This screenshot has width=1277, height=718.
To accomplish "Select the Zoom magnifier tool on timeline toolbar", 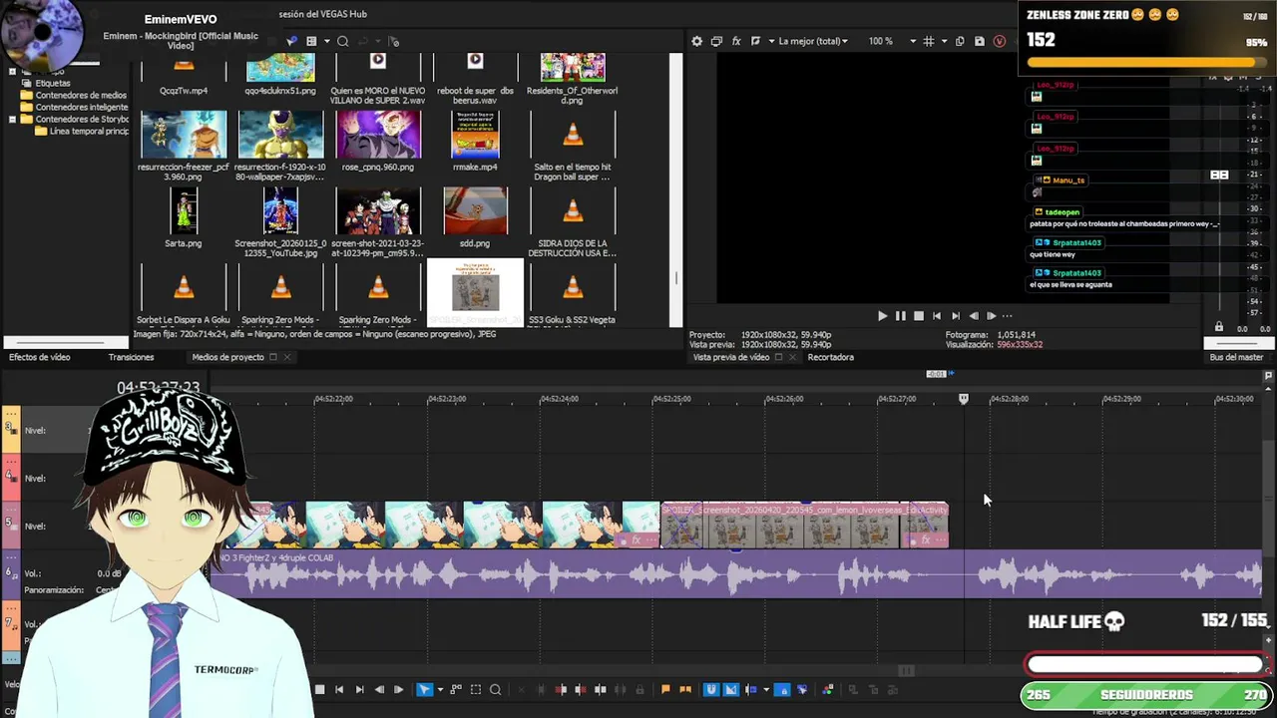I will [496, 689].
